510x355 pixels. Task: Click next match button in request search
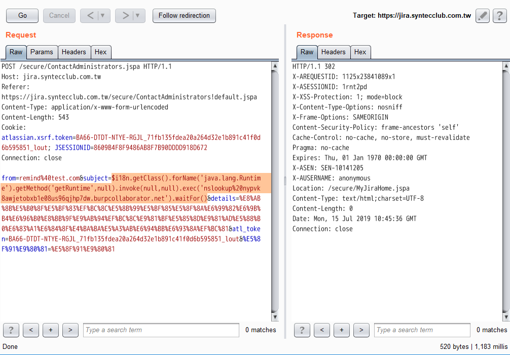pos(70,330)
